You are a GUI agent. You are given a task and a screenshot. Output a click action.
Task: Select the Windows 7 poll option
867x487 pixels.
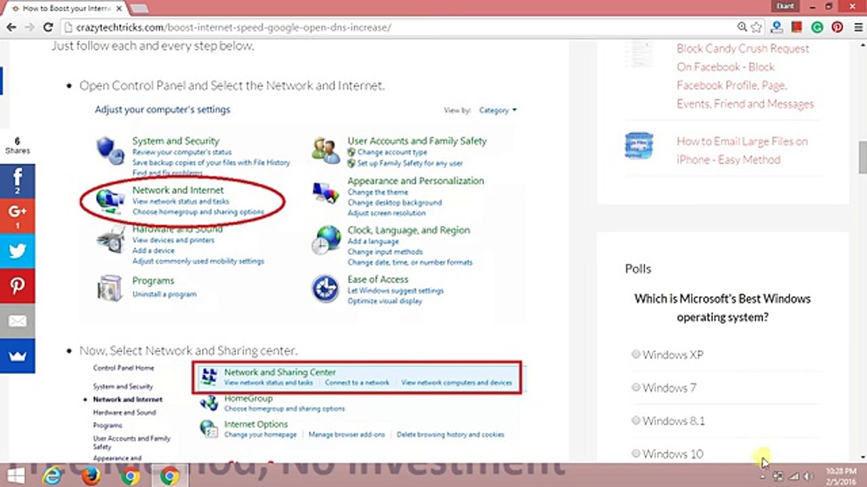[636, 387]
